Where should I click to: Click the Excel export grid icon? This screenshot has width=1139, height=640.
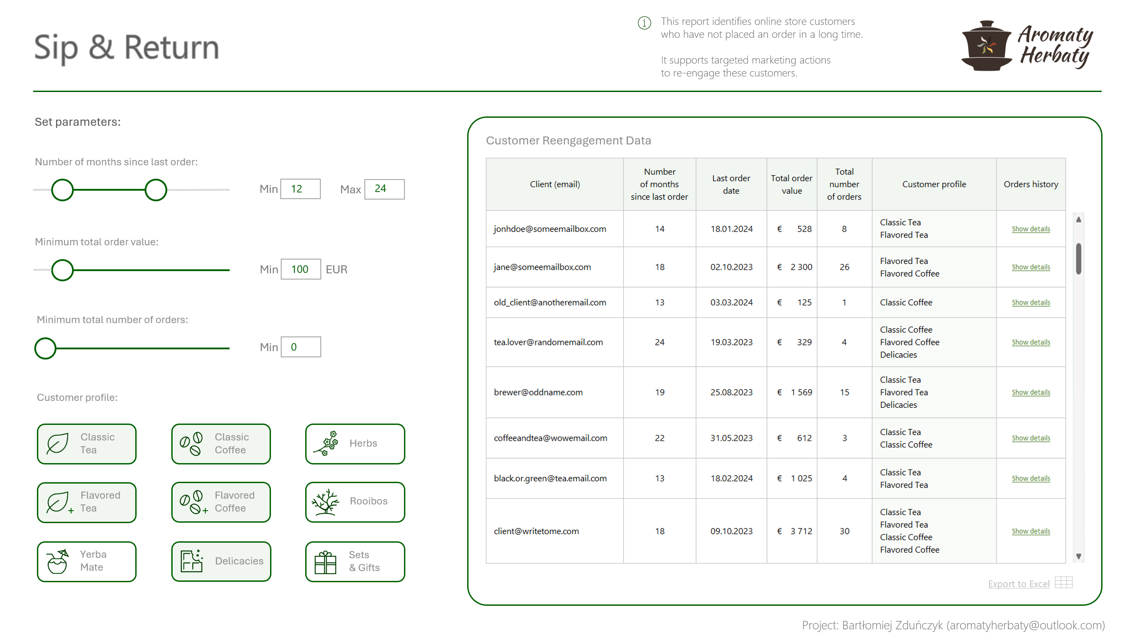[x=1063, y=583]
